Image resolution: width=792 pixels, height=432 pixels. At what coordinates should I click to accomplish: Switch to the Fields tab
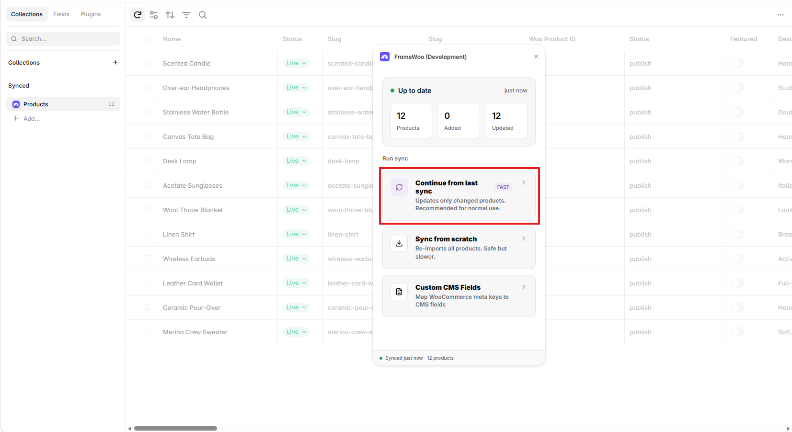(x=61, y=14)
